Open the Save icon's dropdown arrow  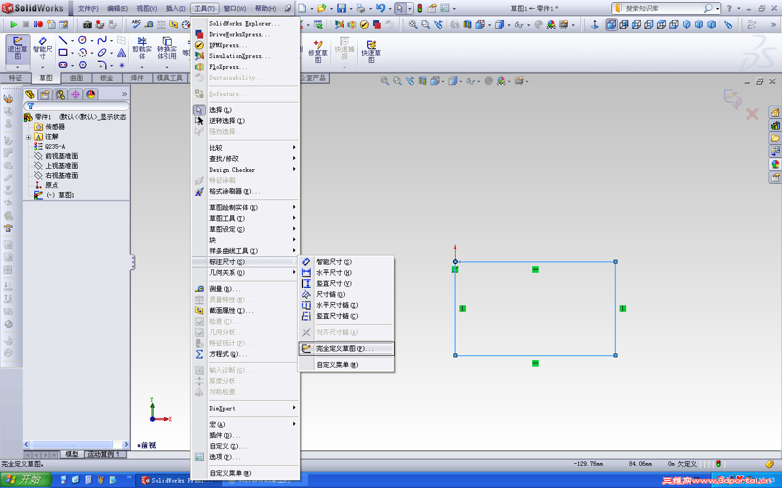pyautogui.click(x=350, y=9)
